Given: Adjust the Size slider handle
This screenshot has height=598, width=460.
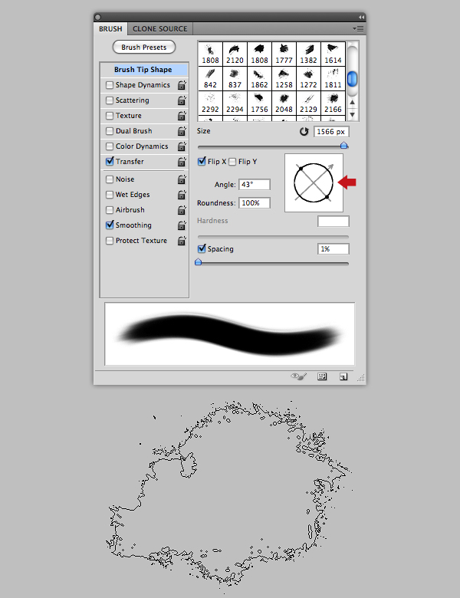Looking at the screenshot, I should pyautogui.click(x=344, y=146).
